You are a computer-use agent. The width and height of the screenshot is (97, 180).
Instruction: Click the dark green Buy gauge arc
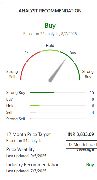[x=67, y=56]
